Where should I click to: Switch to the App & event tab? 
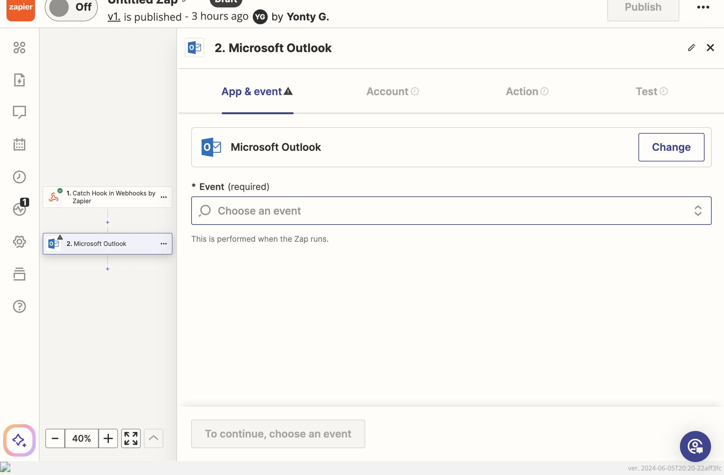click(x=257, y=92)
